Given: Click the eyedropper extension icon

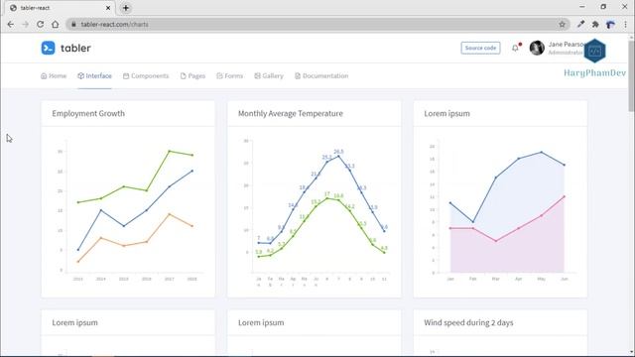Looking at the screenshot, I should [x=580, y=24].
